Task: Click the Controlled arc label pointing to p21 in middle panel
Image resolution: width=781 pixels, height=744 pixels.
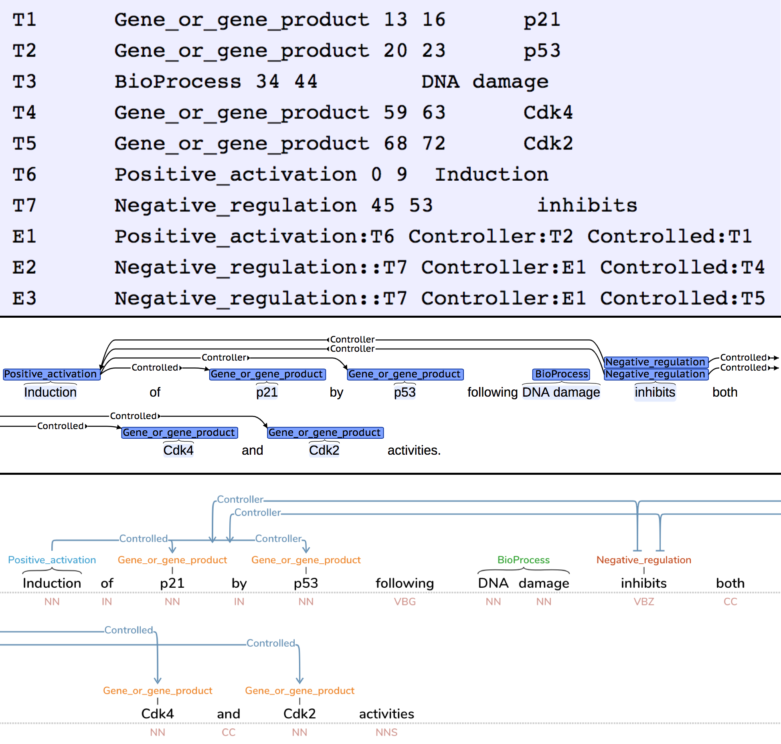Action: pos(155,367)
